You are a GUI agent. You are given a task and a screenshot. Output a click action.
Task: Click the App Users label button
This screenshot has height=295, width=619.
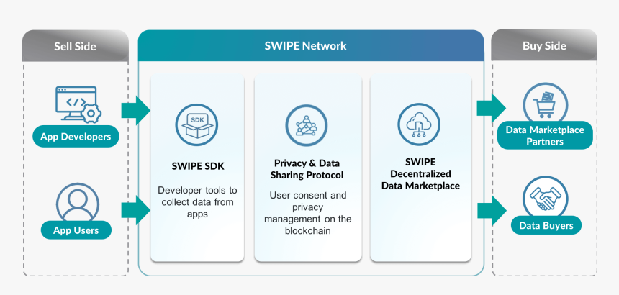[x=76, y=230]
